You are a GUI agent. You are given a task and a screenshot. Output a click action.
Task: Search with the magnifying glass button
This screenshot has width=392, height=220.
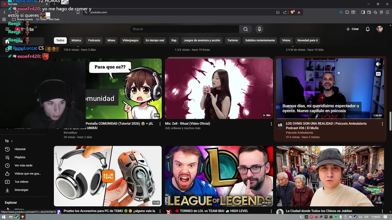point(246,29)
